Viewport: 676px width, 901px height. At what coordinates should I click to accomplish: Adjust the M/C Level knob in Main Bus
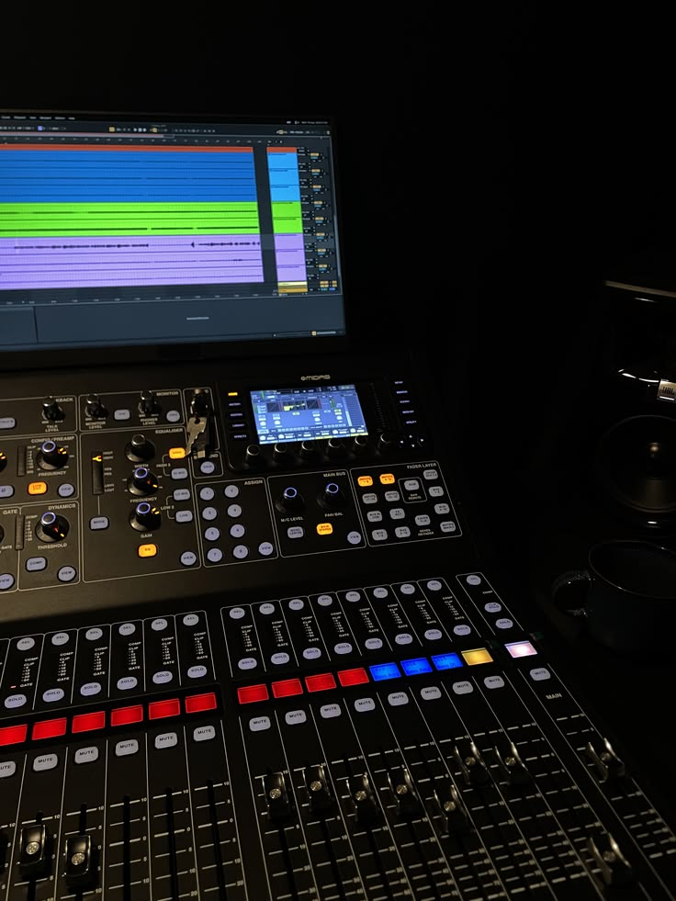click(x=289, y=500)
